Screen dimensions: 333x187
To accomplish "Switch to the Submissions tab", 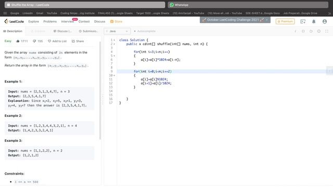I will click(88, 31).
